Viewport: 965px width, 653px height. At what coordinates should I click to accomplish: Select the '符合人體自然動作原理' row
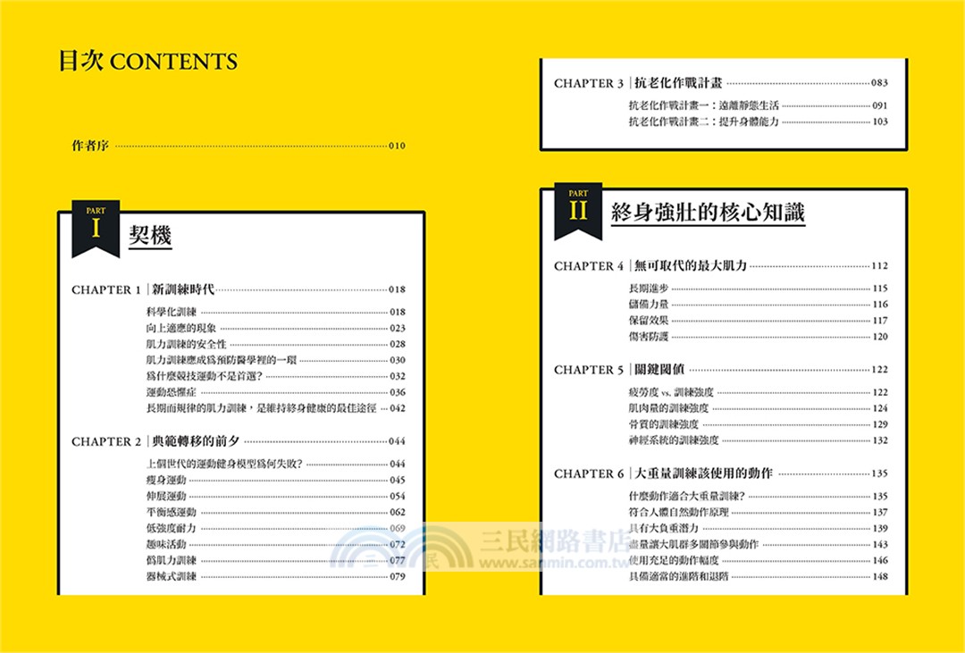pyautogui.click(x=759, y=512)
